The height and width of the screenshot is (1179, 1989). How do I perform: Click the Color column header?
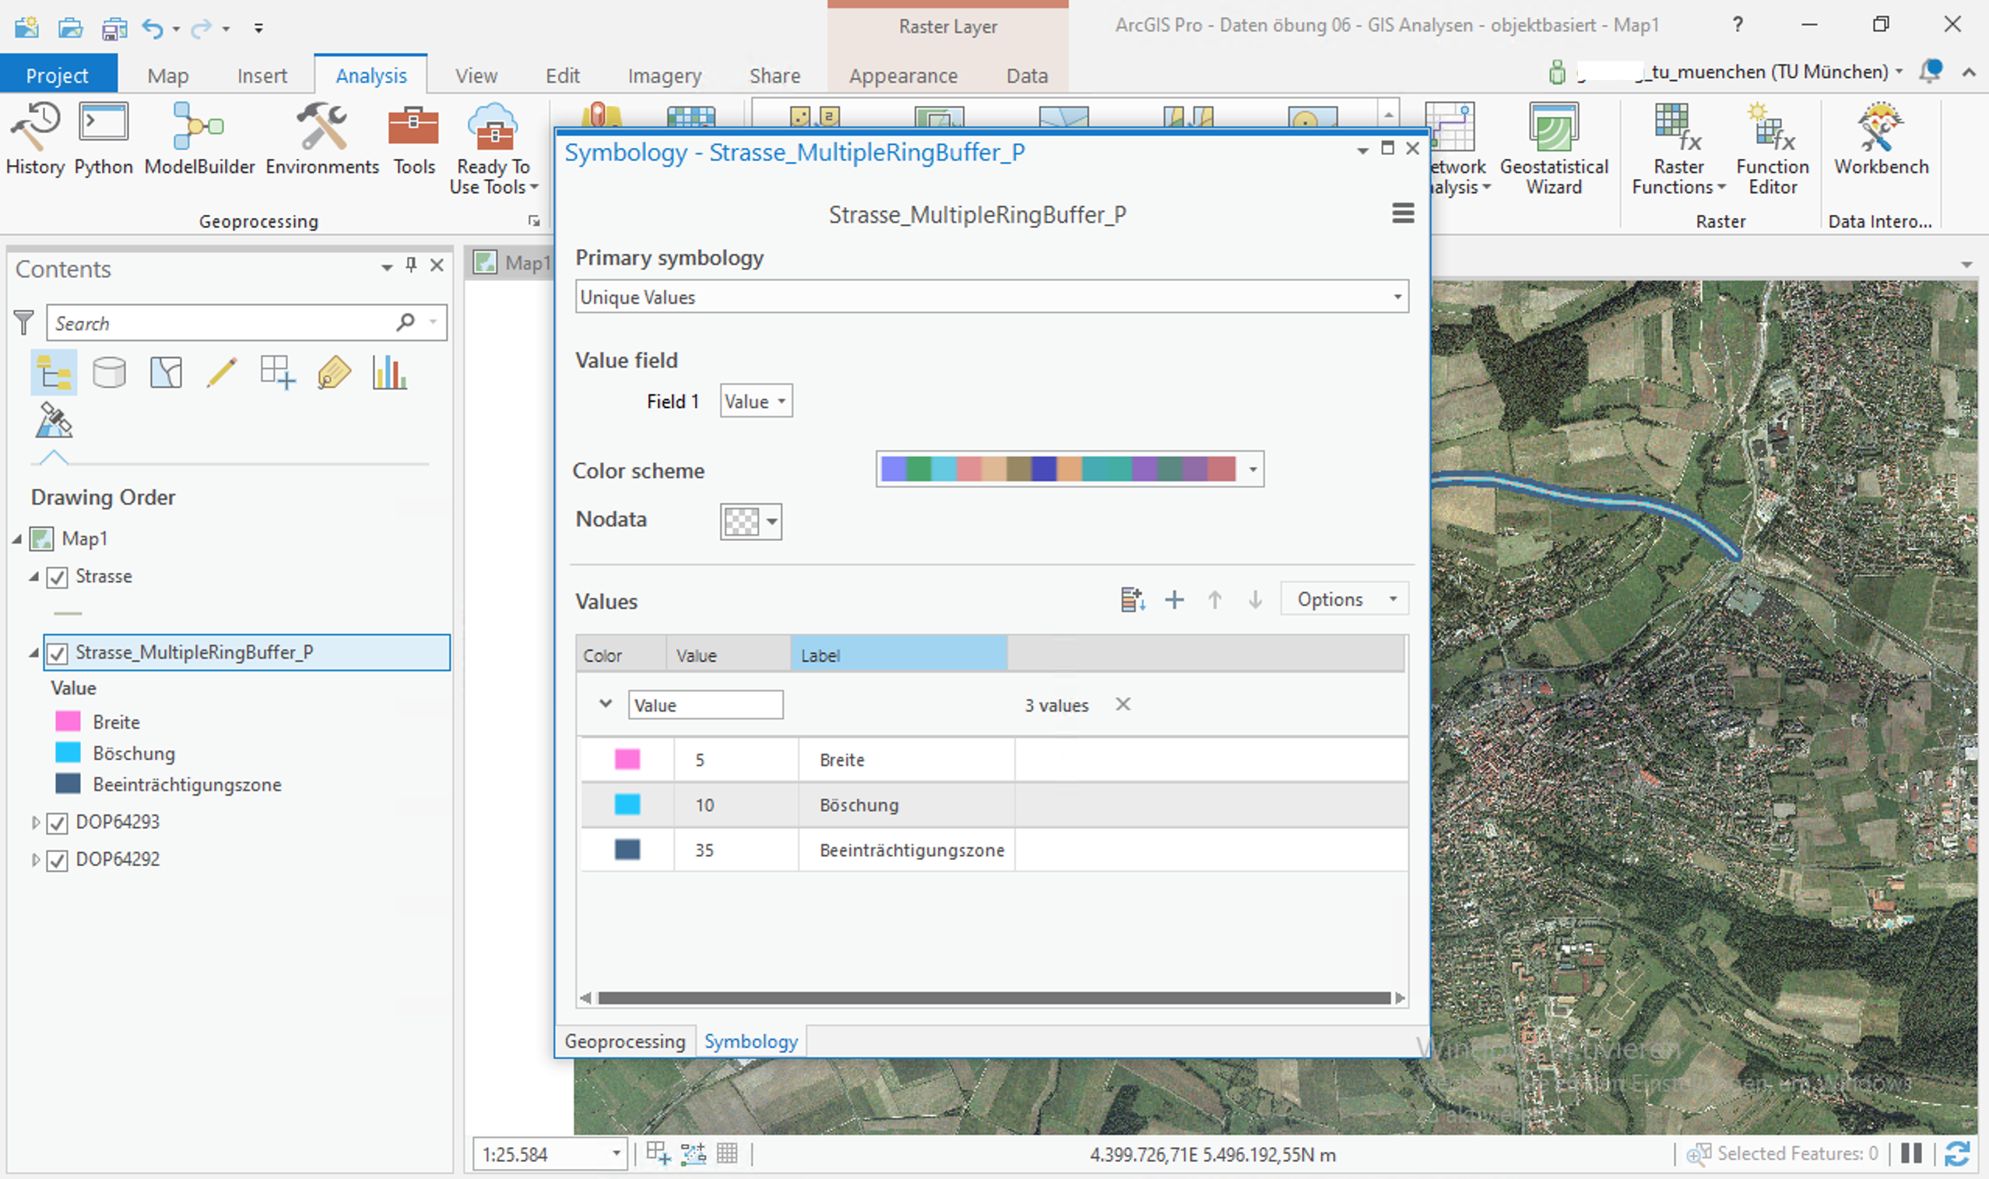(622, 655)
